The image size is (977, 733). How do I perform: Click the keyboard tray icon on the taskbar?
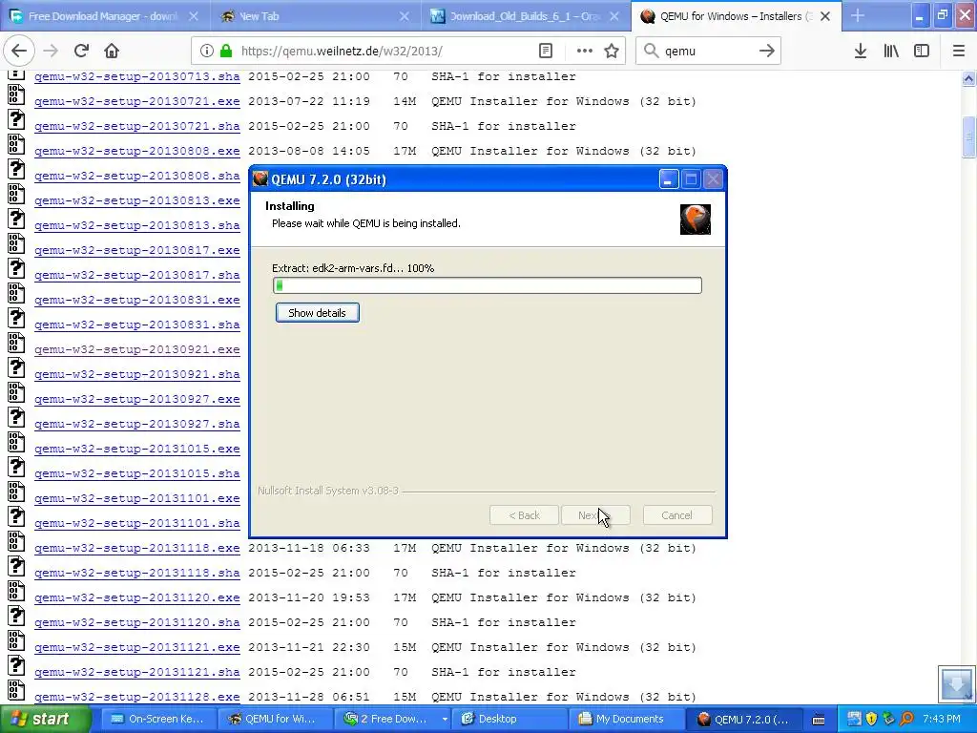click(x=819, y=720)
